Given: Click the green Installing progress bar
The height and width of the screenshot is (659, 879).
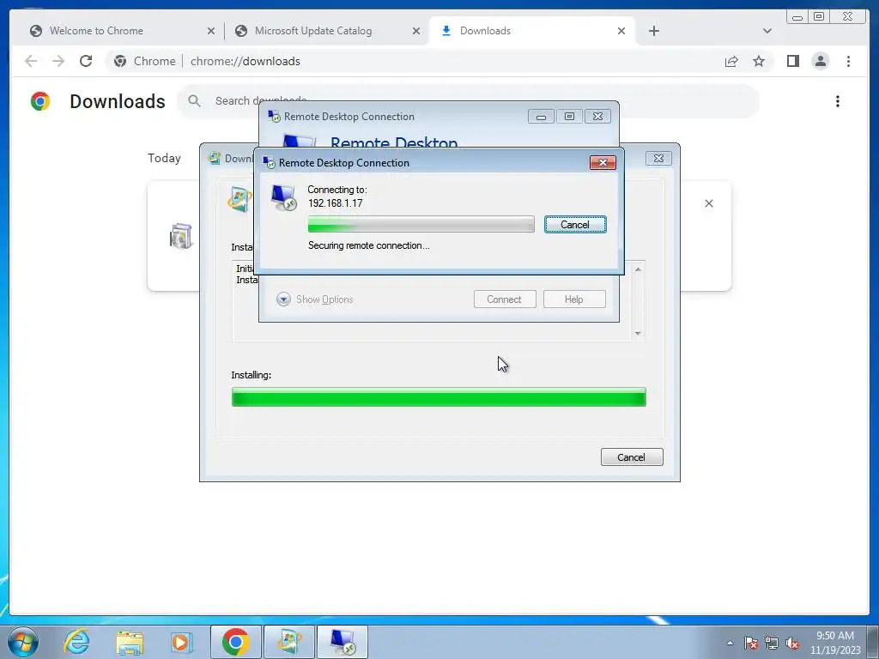Looking at the screenshot, I should tap(439, 397).
